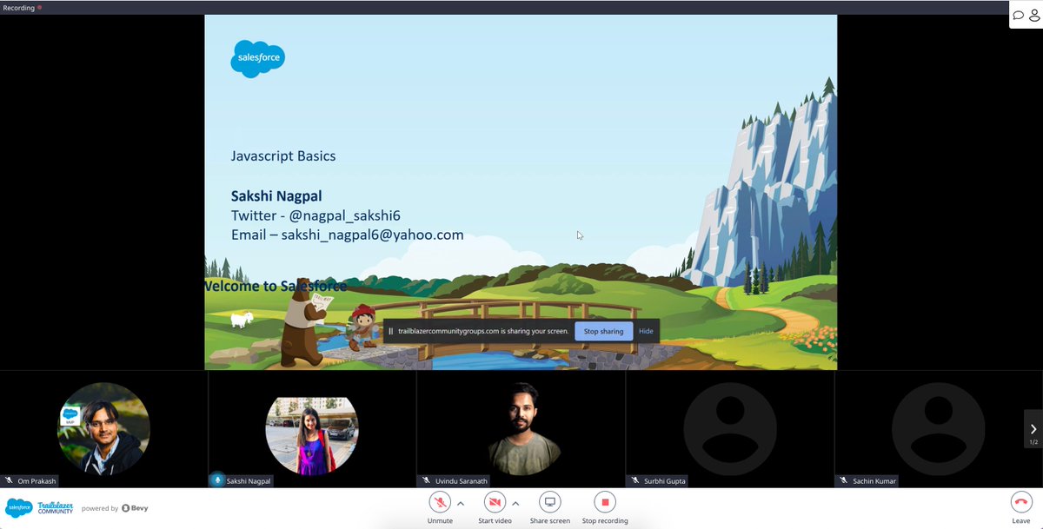The width and height of the screenshot is (1043, 529).
Task: Click the Share screen button
Action: click(550, 502)
